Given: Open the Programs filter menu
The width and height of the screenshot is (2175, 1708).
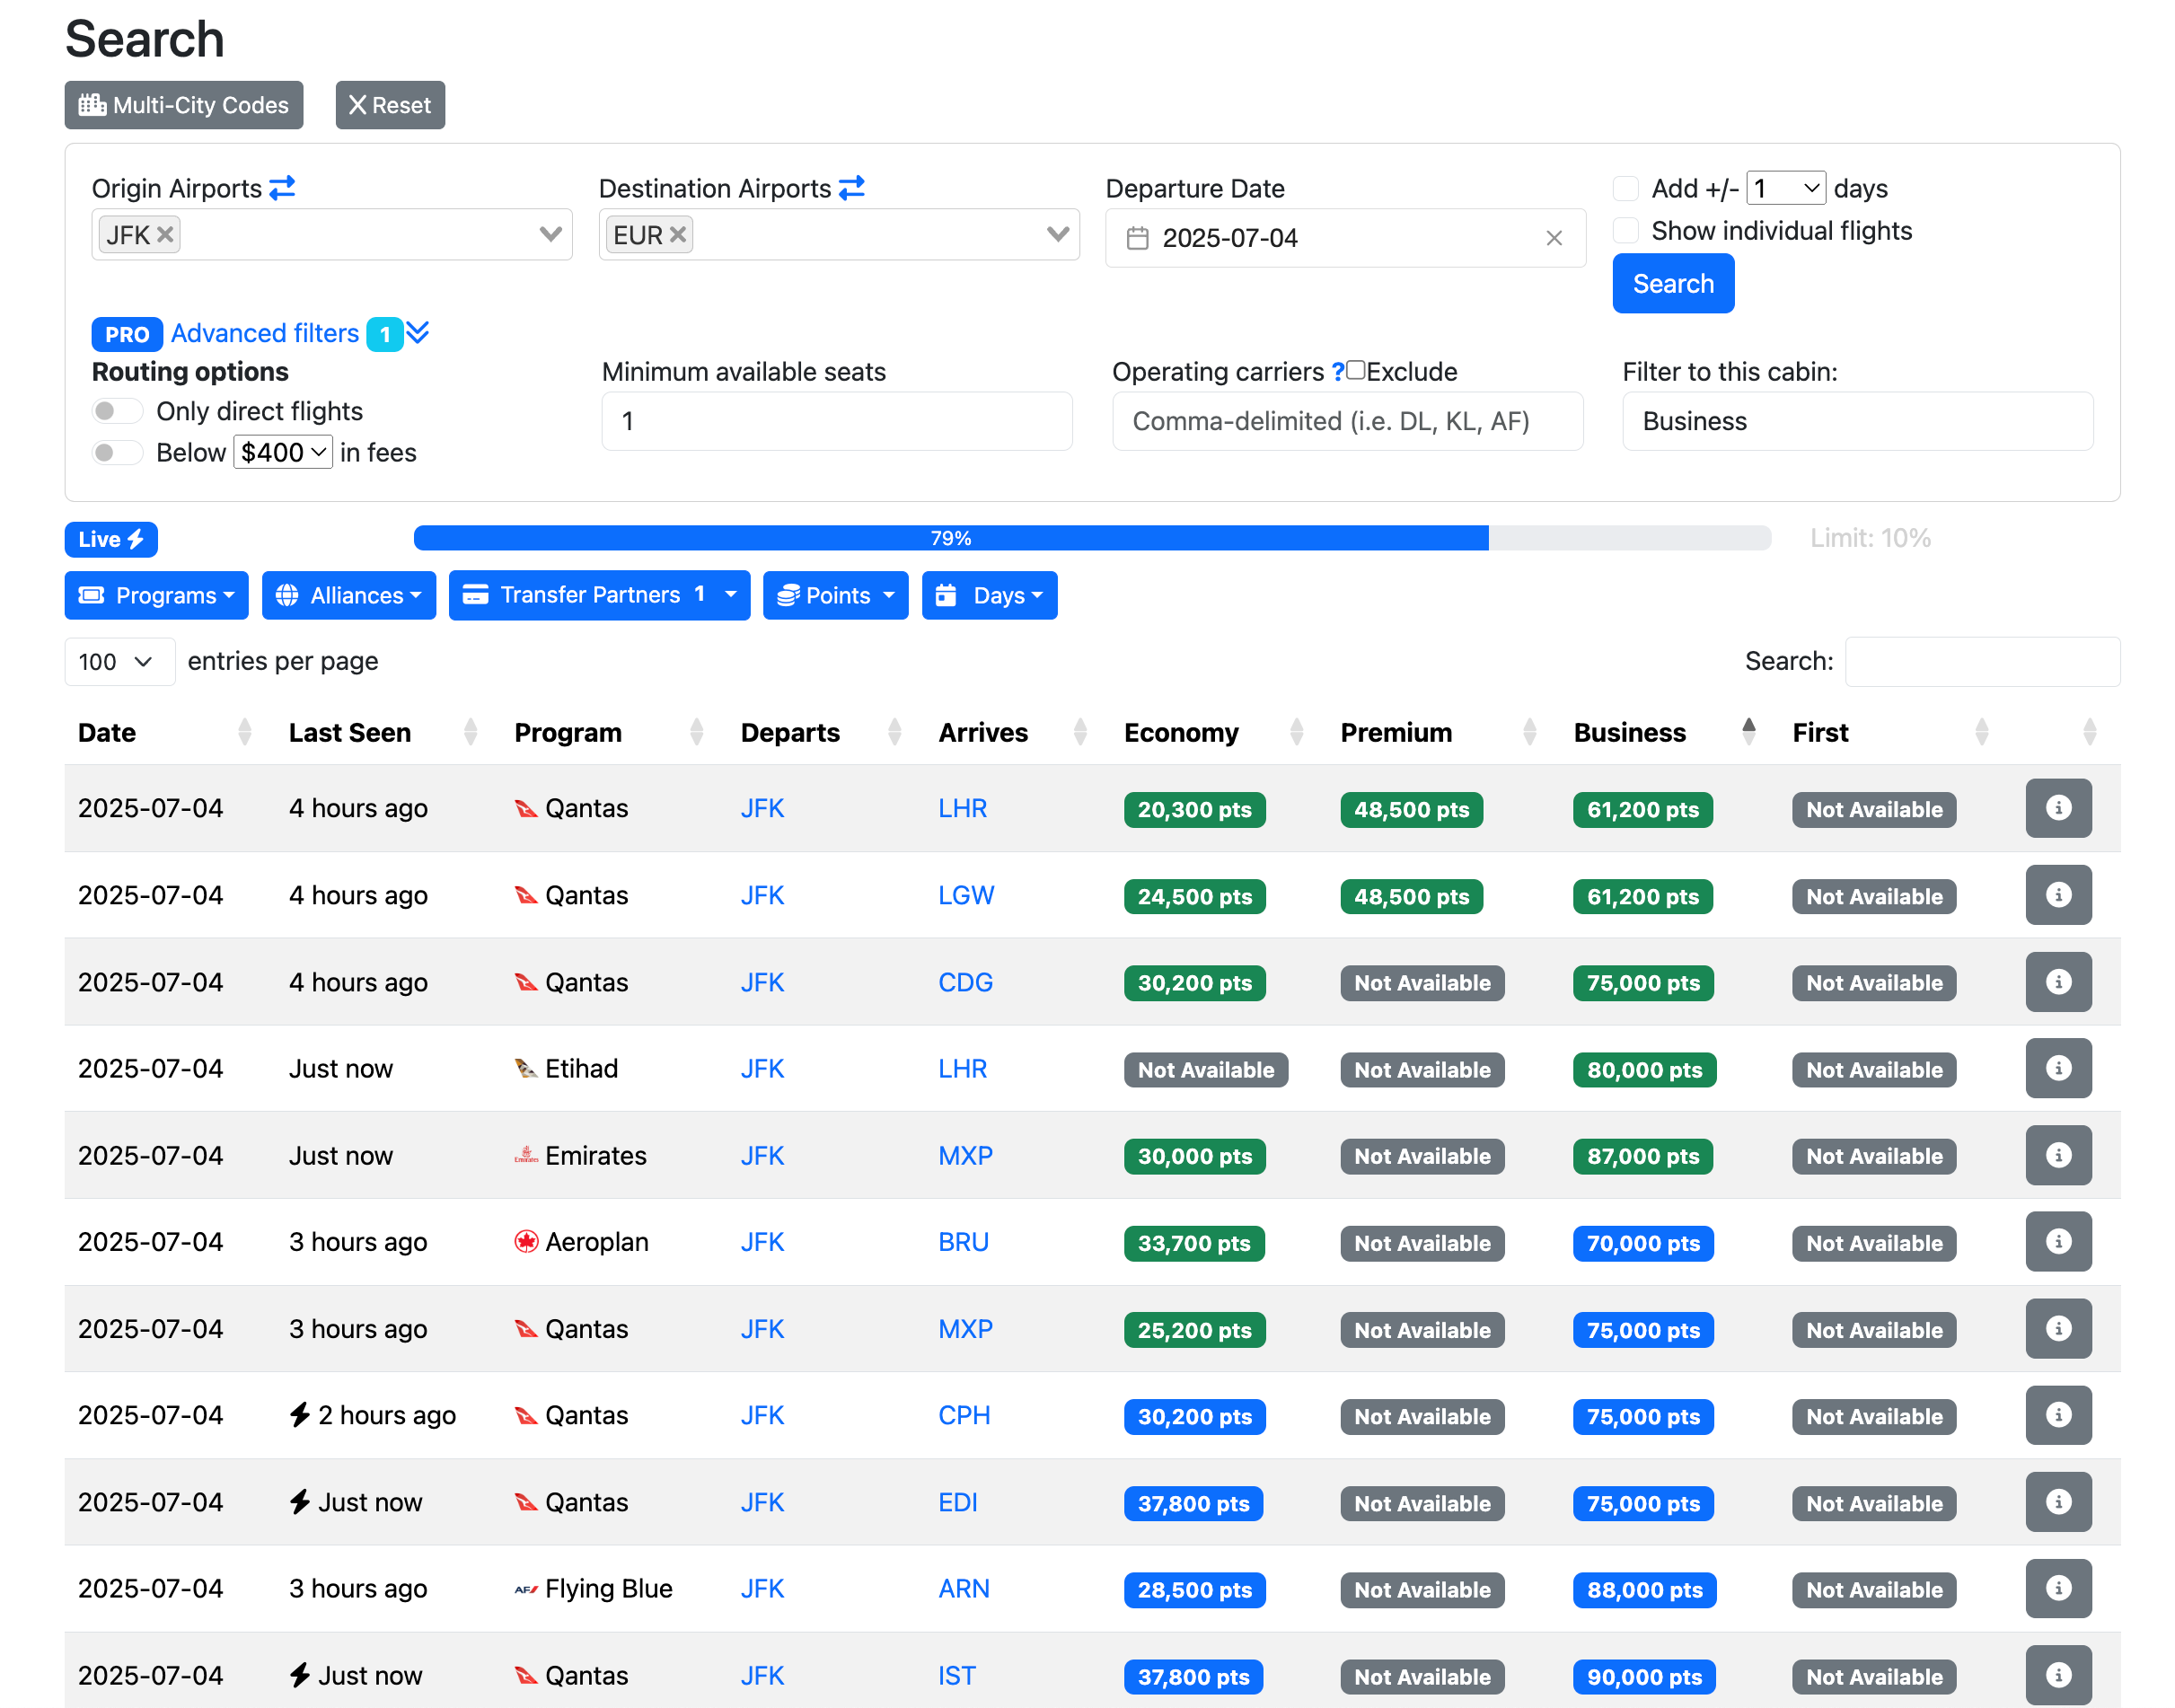Looking at the screenshot, I should pyautogui.click(x=156, y=595).
